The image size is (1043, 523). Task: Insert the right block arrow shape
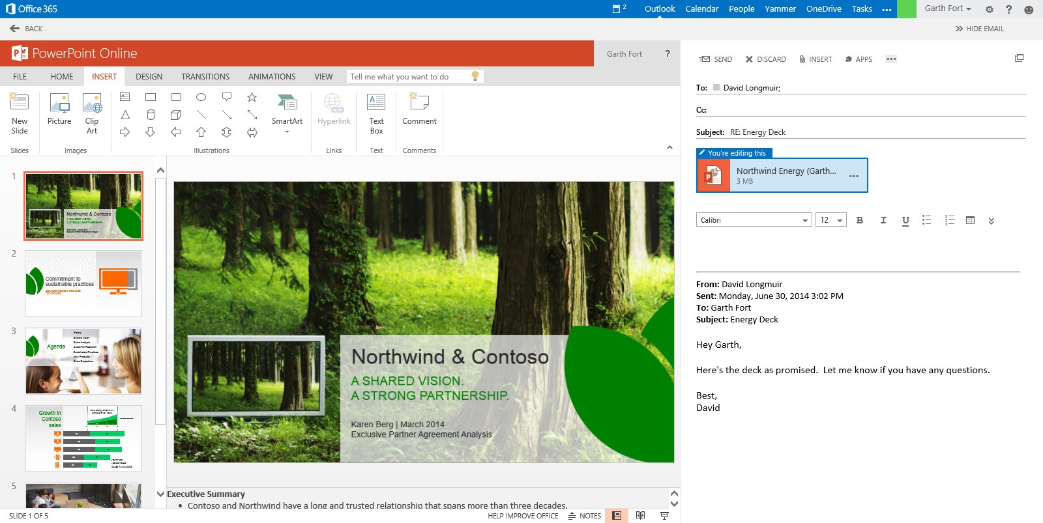125,132
